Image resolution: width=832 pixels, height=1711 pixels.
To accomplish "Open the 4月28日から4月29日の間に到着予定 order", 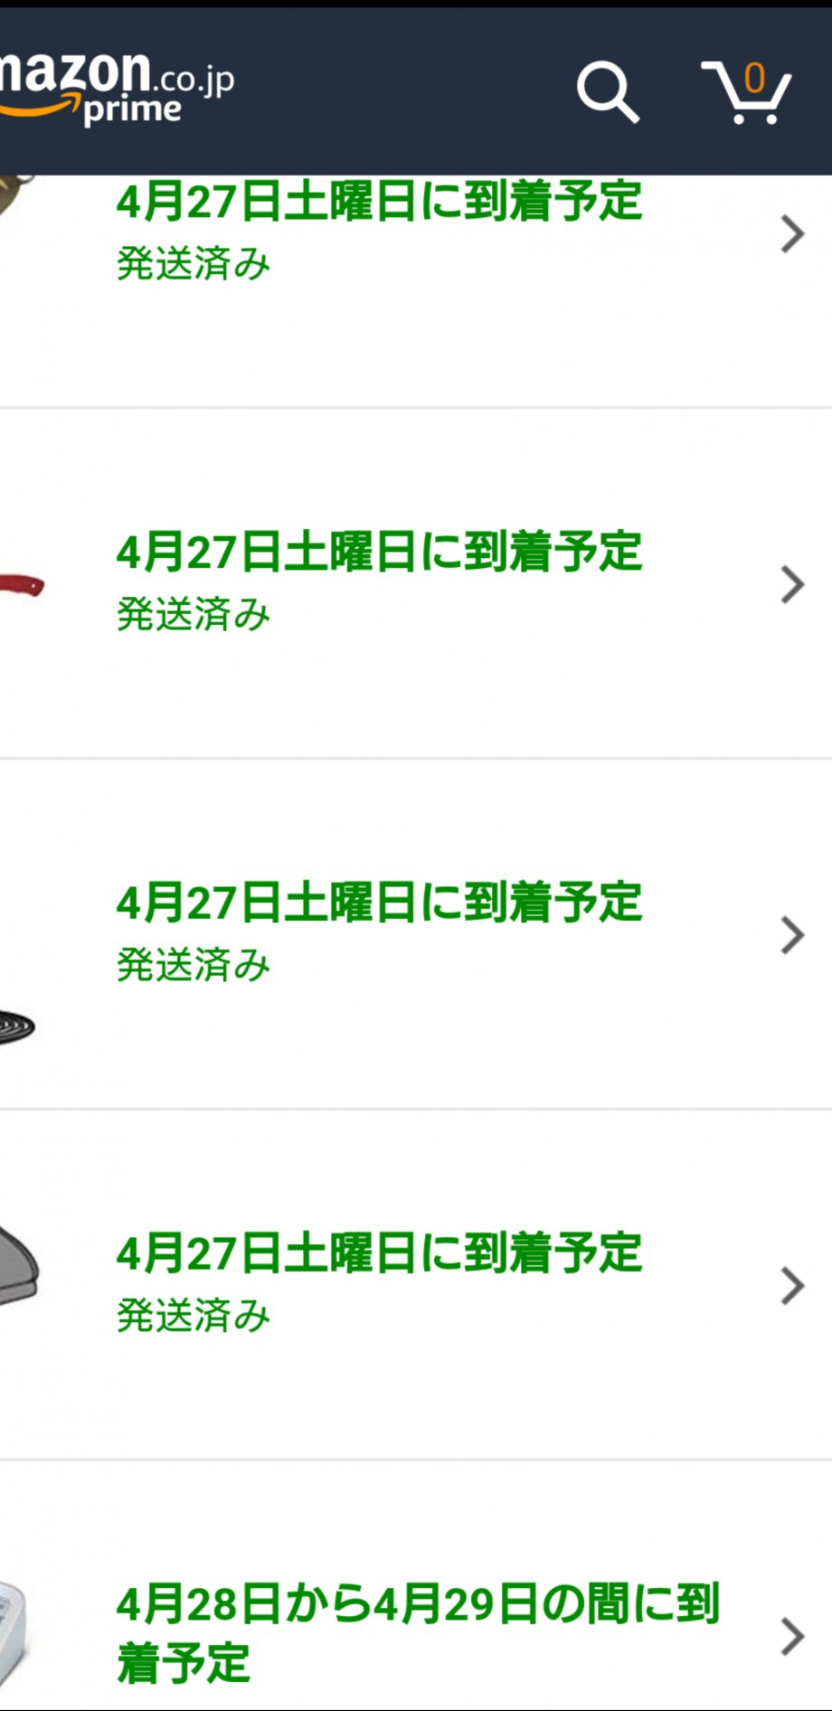I will tap(418, 1633).
